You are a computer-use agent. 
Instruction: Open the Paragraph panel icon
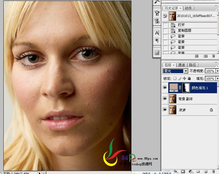157,40
